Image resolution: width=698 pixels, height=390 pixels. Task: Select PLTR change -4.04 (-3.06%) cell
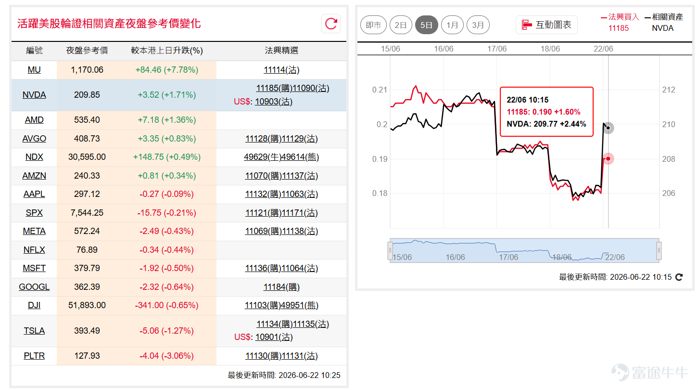coord(167,356)
